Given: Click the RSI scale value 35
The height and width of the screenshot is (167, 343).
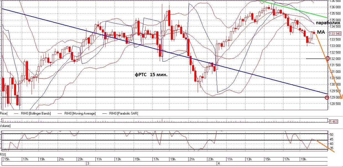Looking at the screenshot, I should click(x=331, y=148).
